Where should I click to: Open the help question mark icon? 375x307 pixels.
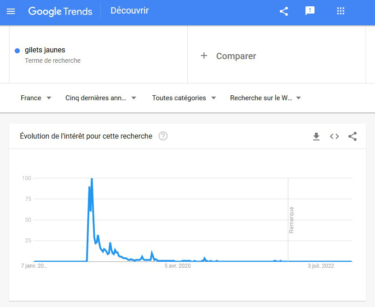[163, 136]
